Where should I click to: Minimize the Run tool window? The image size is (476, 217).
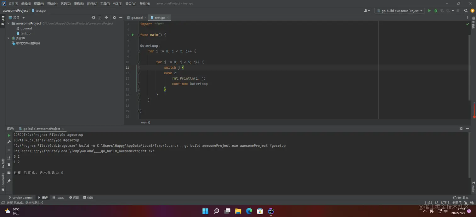coord(467,129)
